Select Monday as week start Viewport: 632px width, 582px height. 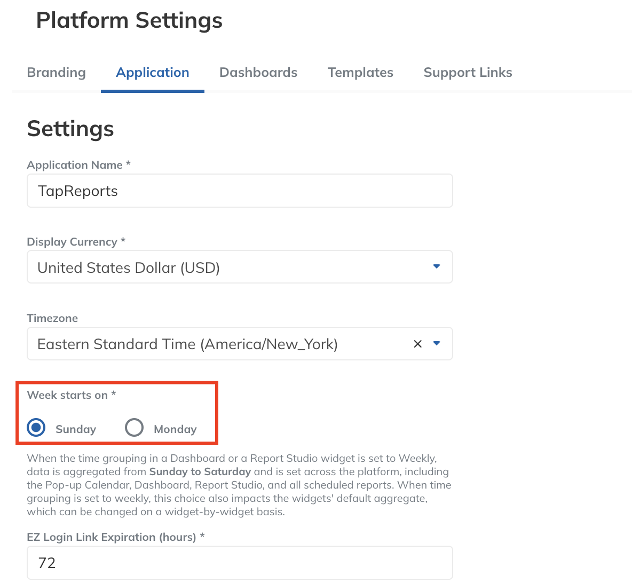point(134,428)
